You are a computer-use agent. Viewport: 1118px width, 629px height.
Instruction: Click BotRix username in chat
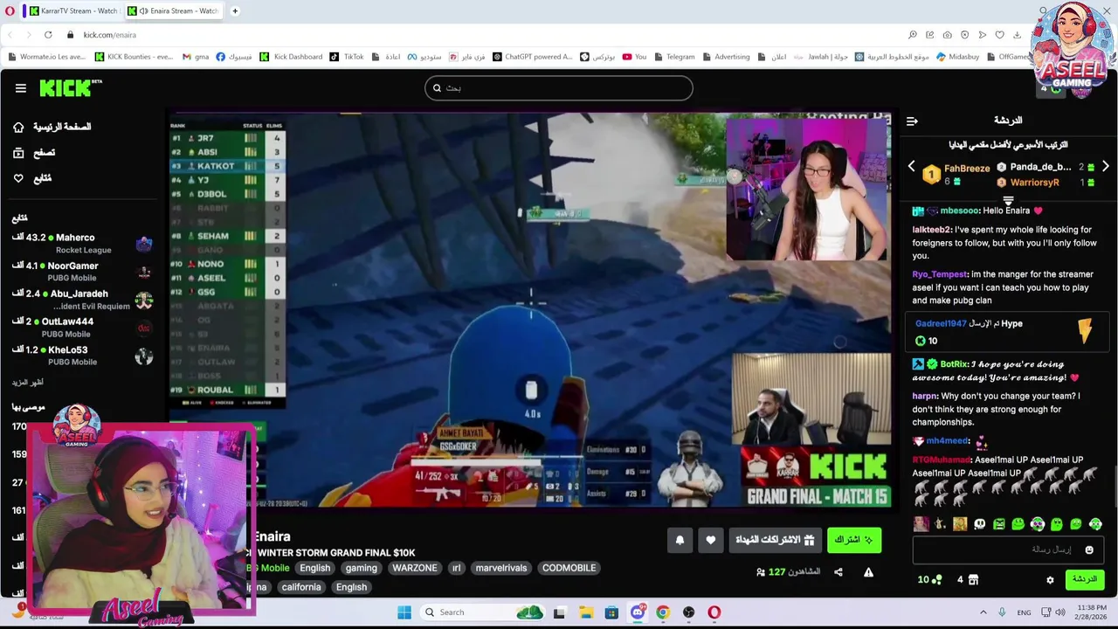[954, 364]
